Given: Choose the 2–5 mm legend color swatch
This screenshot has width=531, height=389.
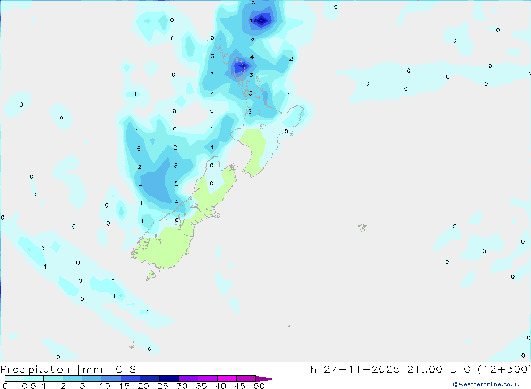Looking at the screenshot, I should click(x=72, y=378).
